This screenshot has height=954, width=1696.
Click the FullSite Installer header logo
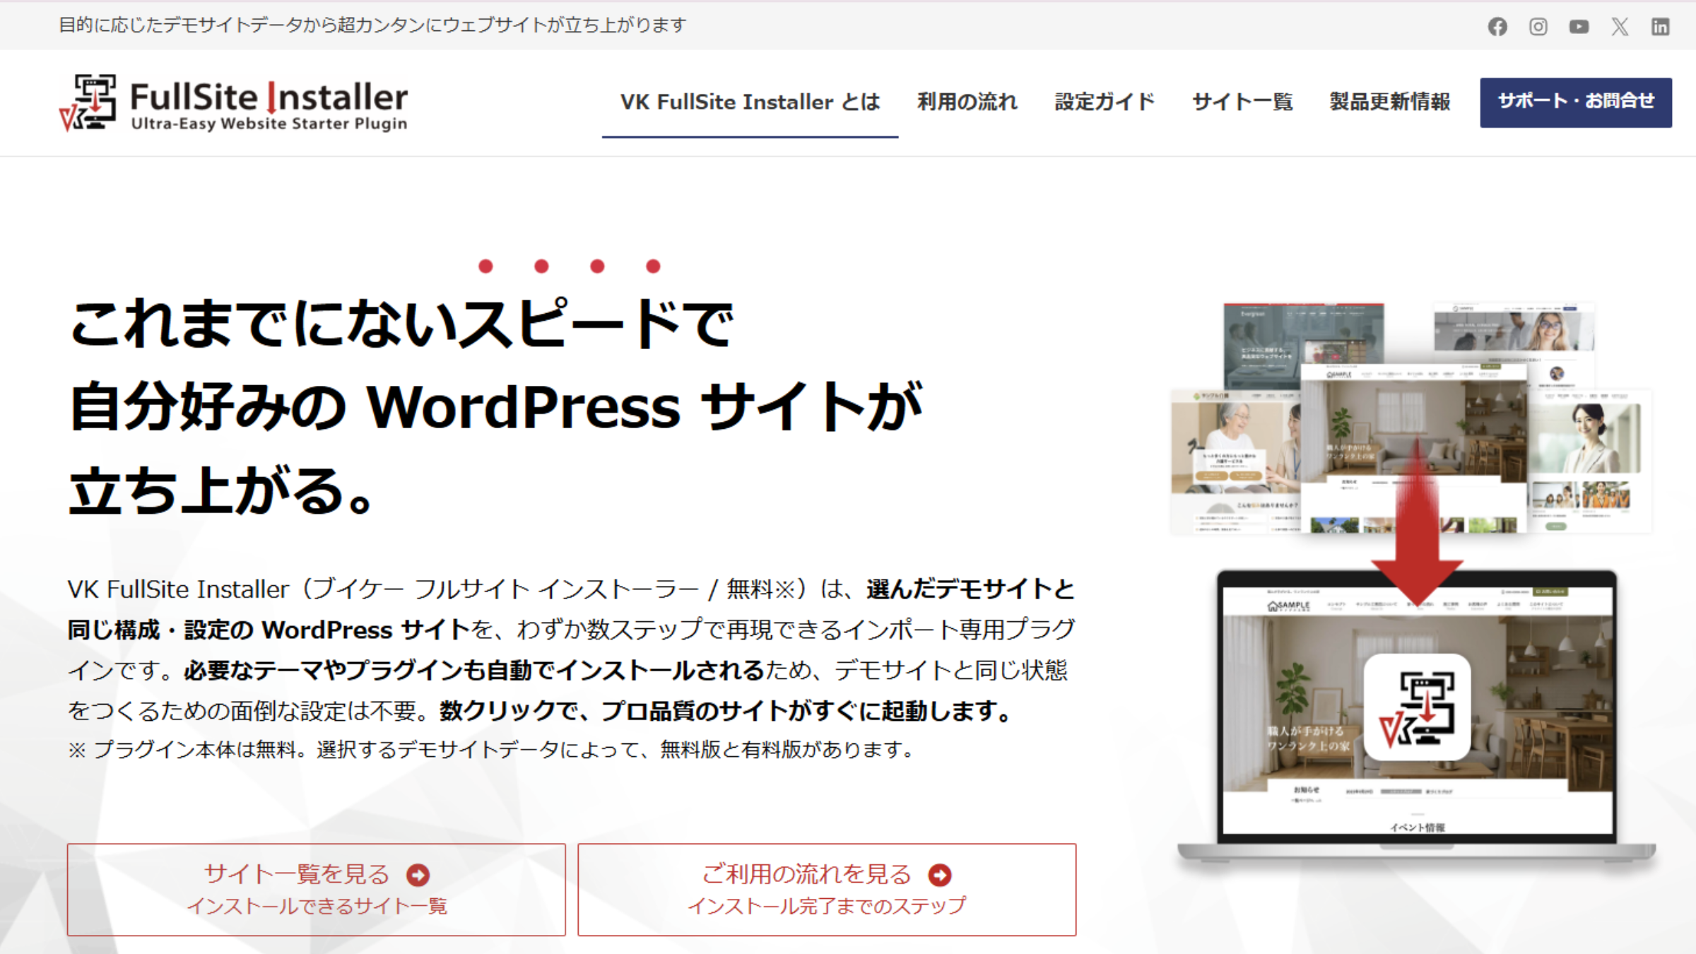234,103
